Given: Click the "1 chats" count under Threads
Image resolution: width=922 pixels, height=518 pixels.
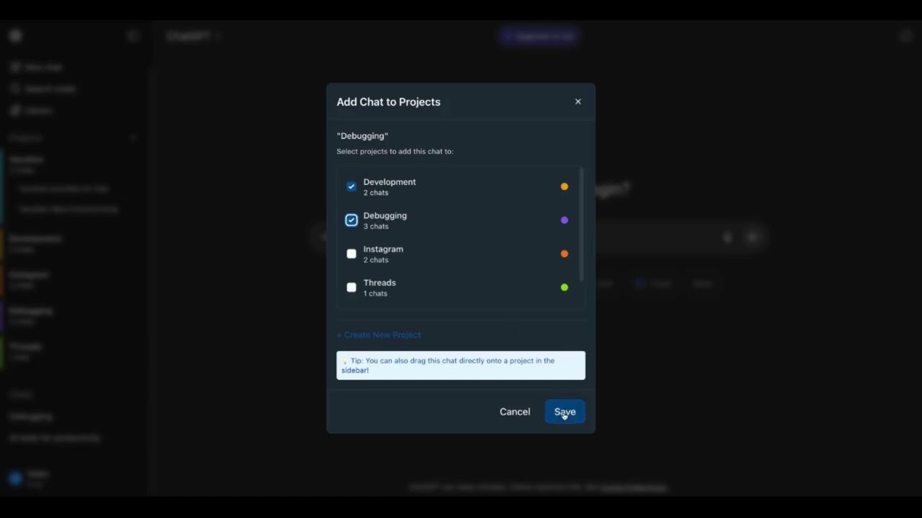Looking at the screenshot, I should [x=375, y=294].
